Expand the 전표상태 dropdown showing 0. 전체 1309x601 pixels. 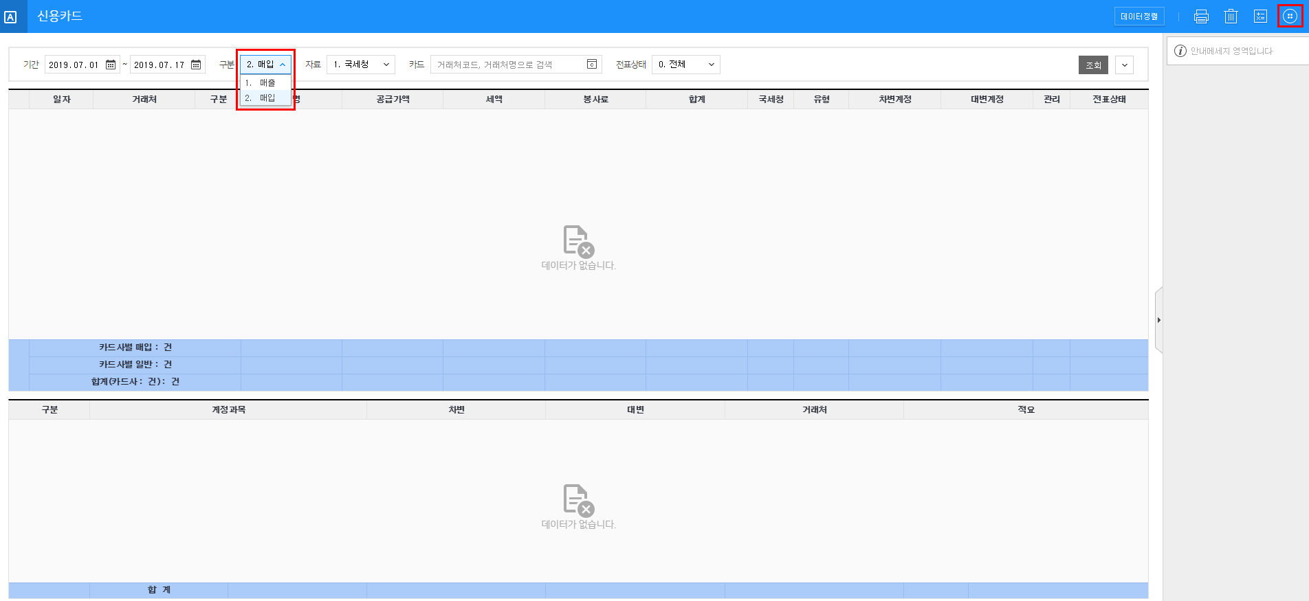685,65
